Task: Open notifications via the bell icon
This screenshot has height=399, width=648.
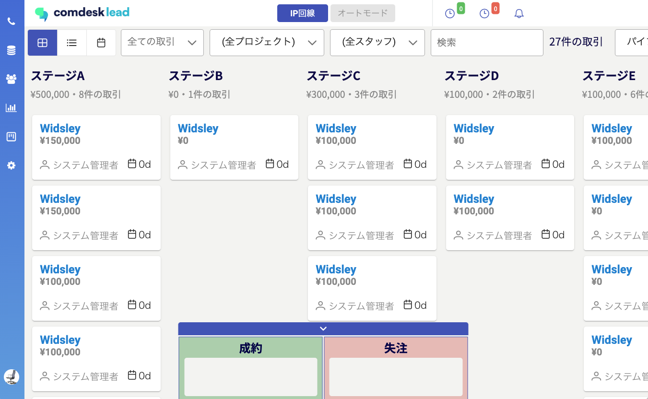Action: pos(519,13)
